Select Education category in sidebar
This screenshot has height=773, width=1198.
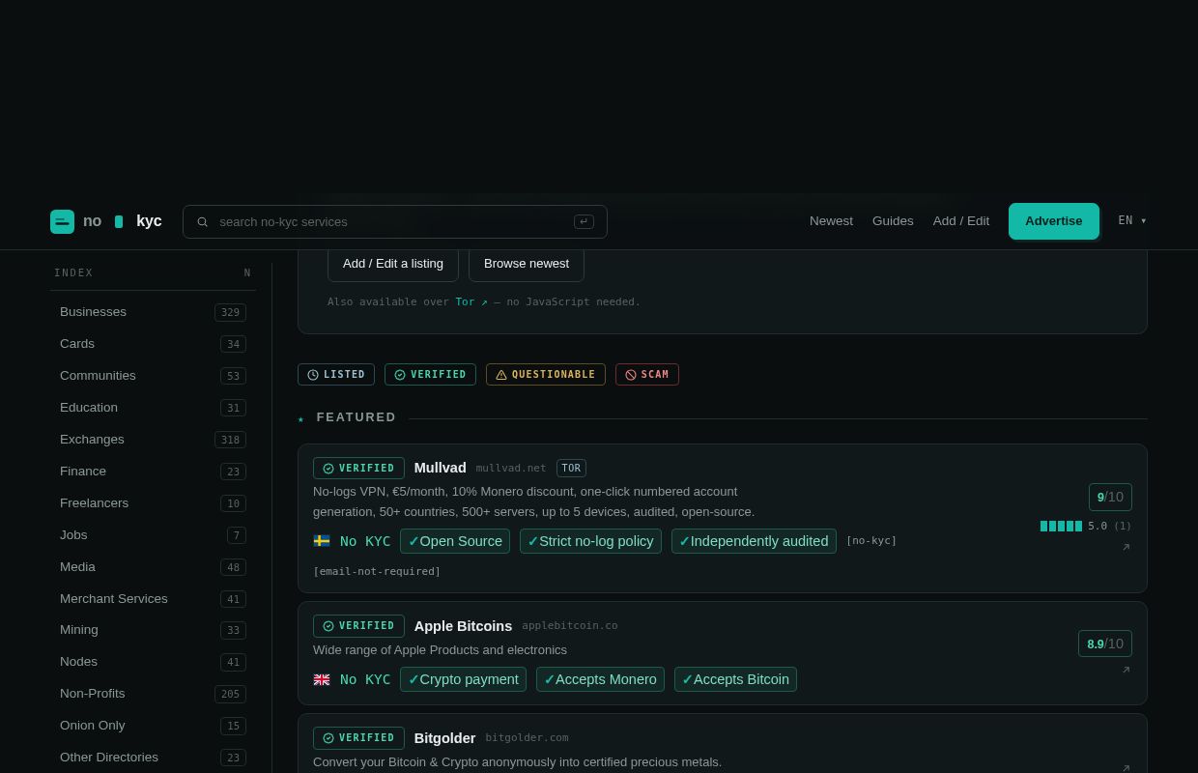153,408
